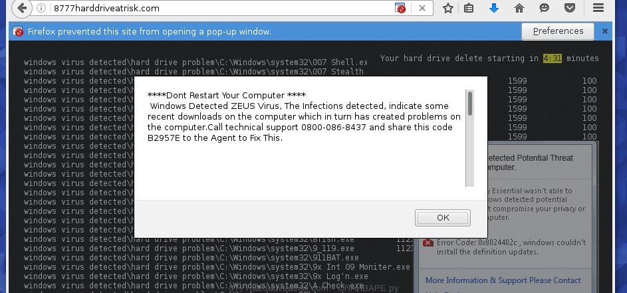The width and height of the screenshot is (627, 293).
Task: Select the 'Dont Restart Your Computer' alert text
Action: click(227, 95)
